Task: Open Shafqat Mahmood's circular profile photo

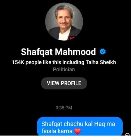Action: pyautogui.click(x=64, y=22)
